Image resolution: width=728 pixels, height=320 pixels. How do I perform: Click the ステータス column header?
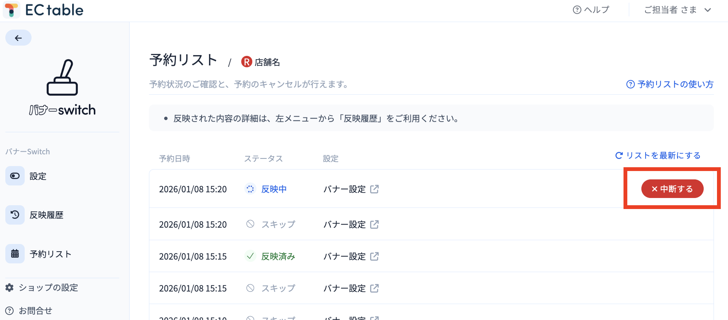(263, 158)
